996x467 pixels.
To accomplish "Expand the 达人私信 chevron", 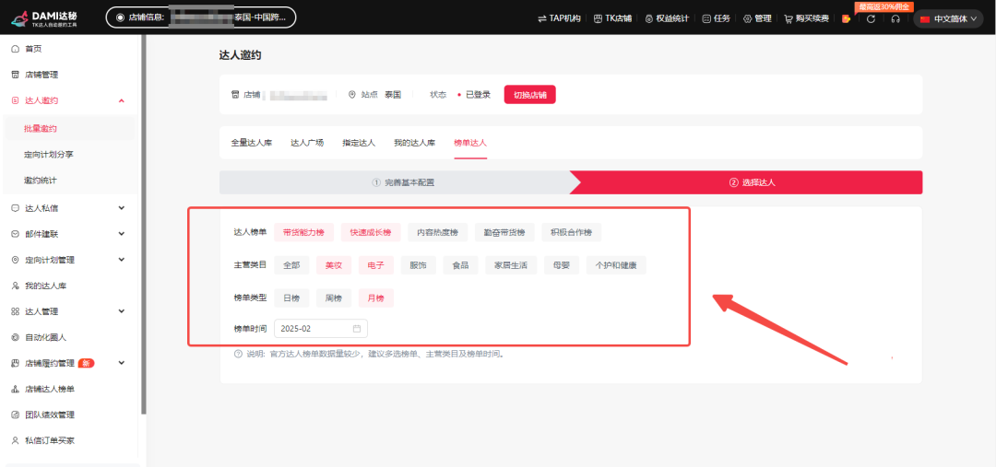I will coord(122,208).
